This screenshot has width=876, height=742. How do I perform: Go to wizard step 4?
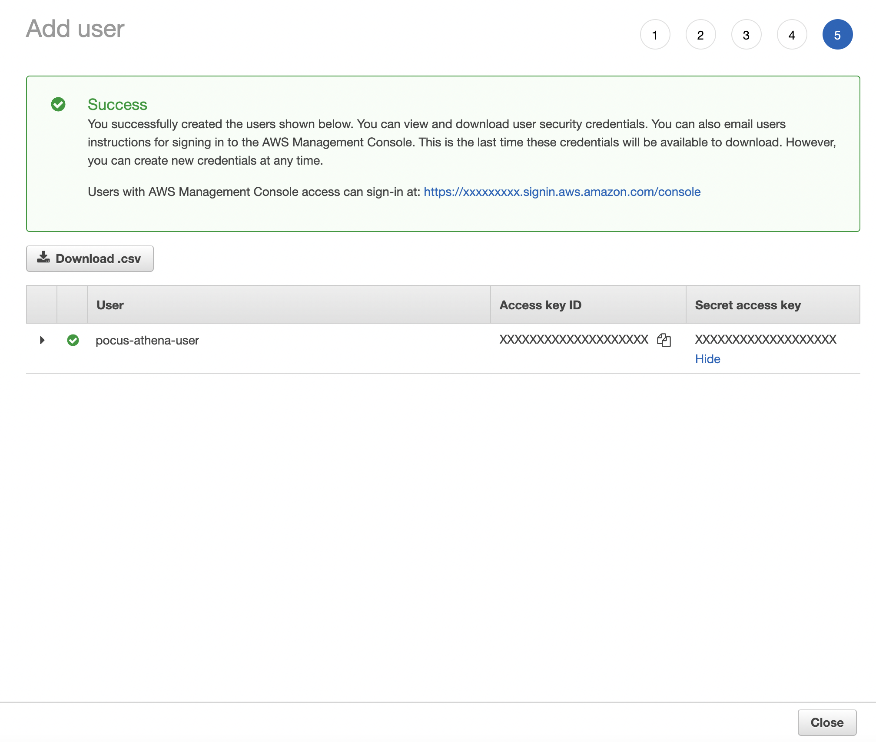pos(792,35)
